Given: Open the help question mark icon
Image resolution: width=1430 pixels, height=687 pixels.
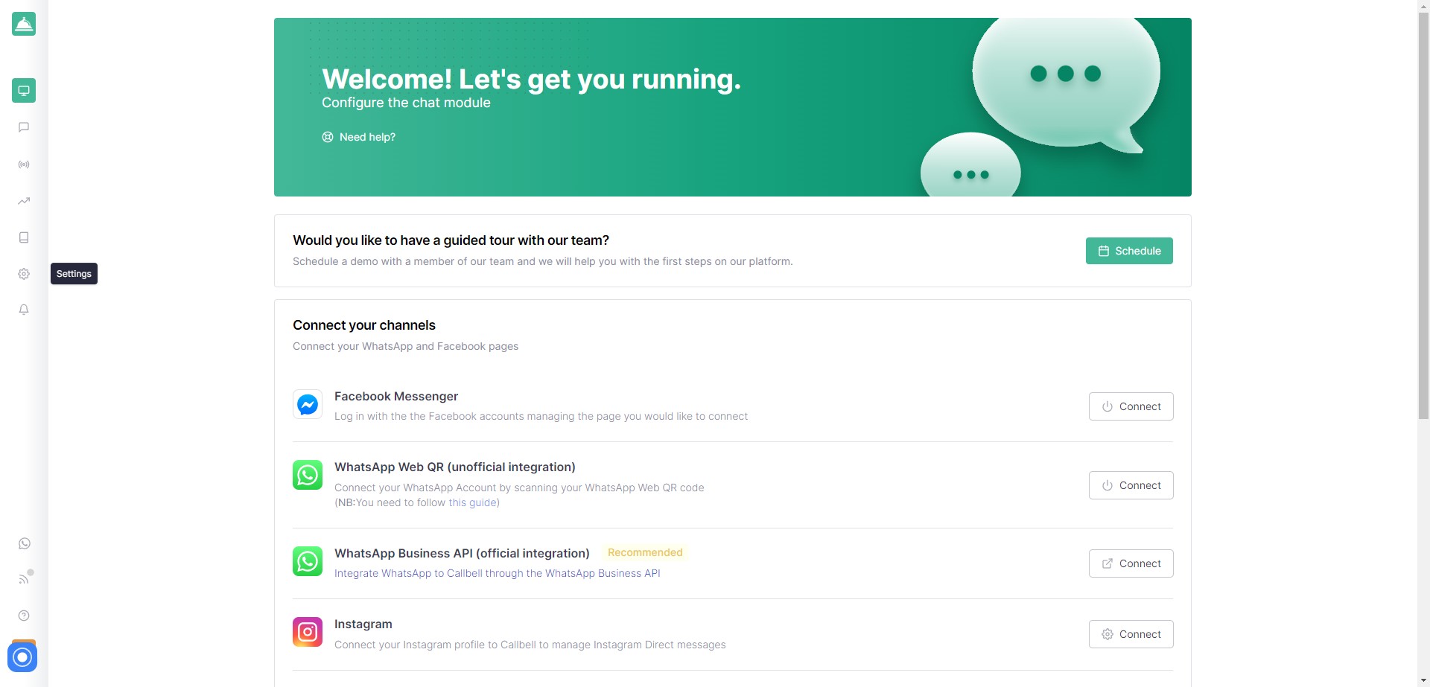Looking at the screenshot, I should click(x=24, y=616).
